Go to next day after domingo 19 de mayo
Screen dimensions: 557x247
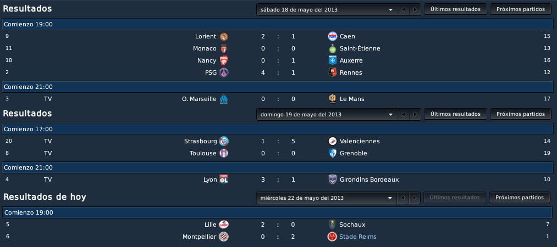[415, 115]
